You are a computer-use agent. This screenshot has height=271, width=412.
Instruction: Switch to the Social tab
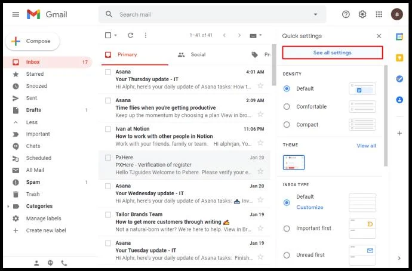click(192, 55)
